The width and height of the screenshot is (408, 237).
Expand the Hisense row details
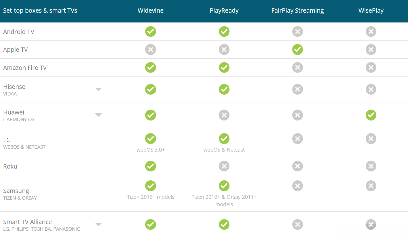click(98, 89)
